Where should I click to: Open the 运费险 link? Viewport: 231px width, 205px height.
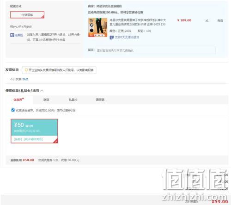19,35
